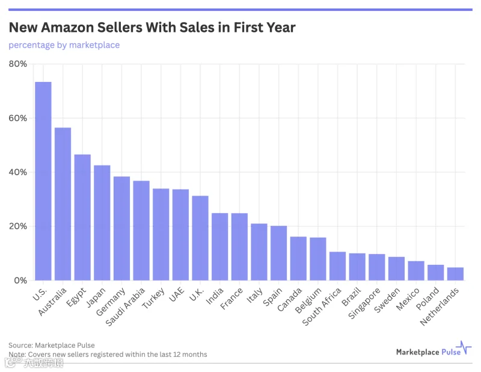Click the India bar
The image size is (481, 372).
(x=220, y=247)
